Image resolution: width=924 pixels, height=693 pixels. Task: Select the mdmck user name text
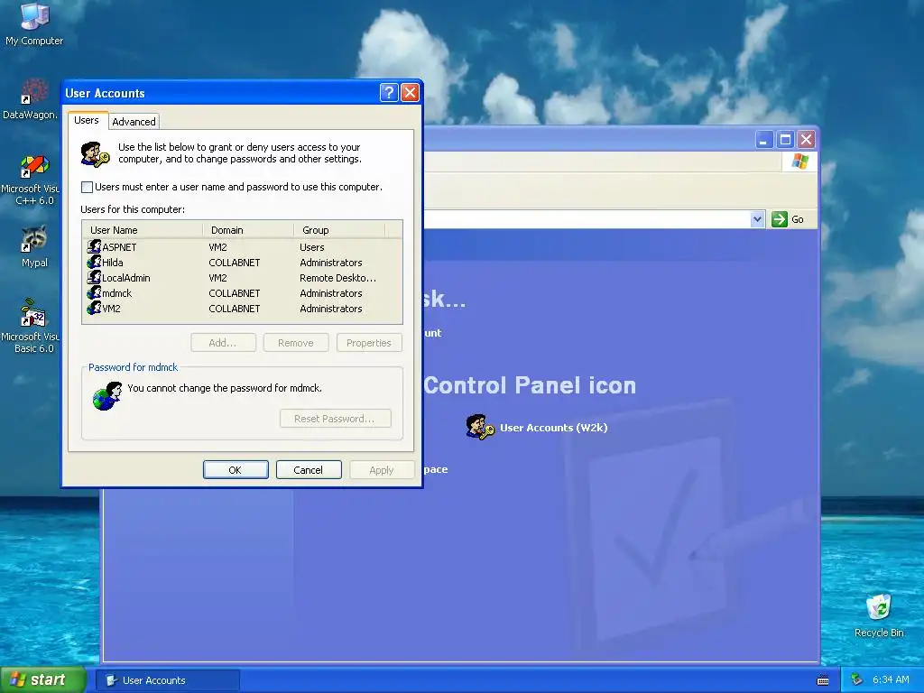pos(117,293)
